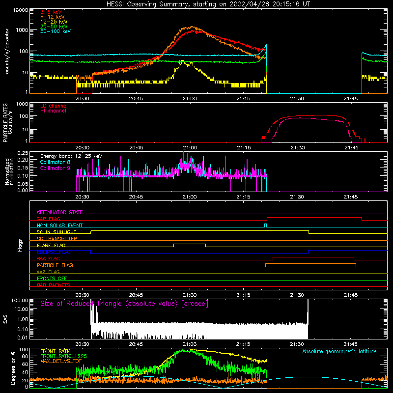
Task: Click the Size of Reduced Triangle caption
Action: tap(124, 304)
